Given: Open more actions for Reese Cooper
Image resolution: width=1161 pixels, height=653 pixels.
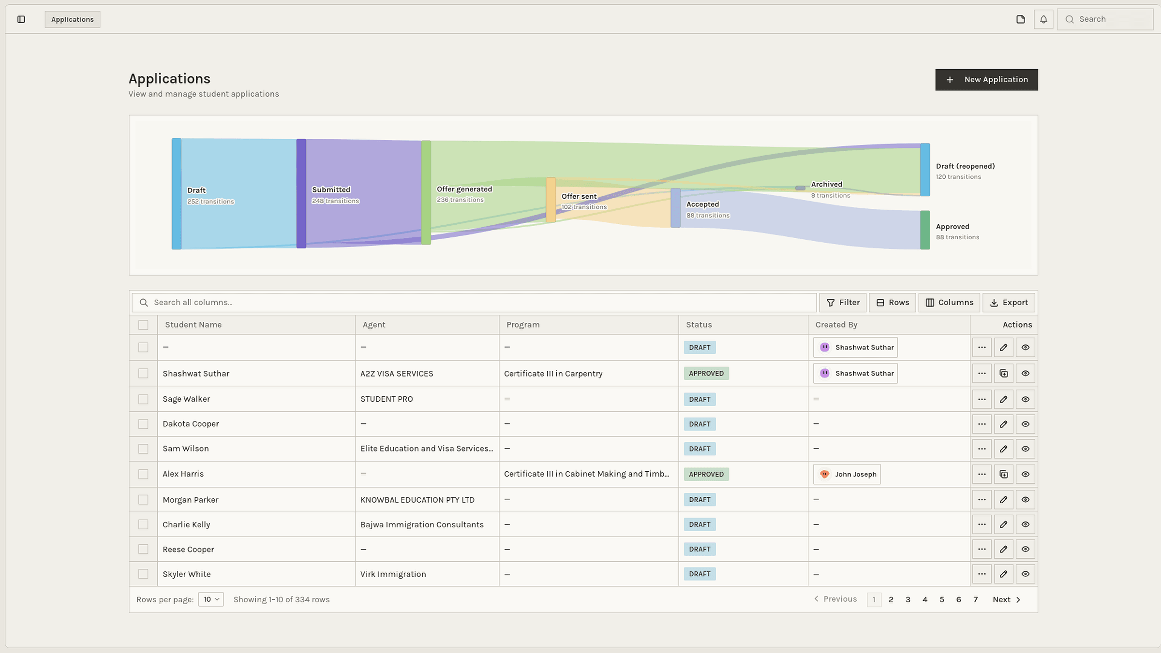Looking at the screenshot, I should (982, 549).
